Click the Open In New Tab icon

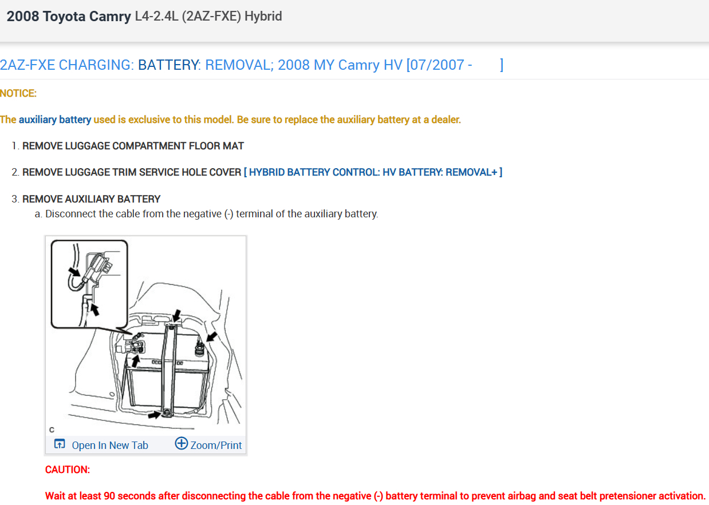click(60, 444)
